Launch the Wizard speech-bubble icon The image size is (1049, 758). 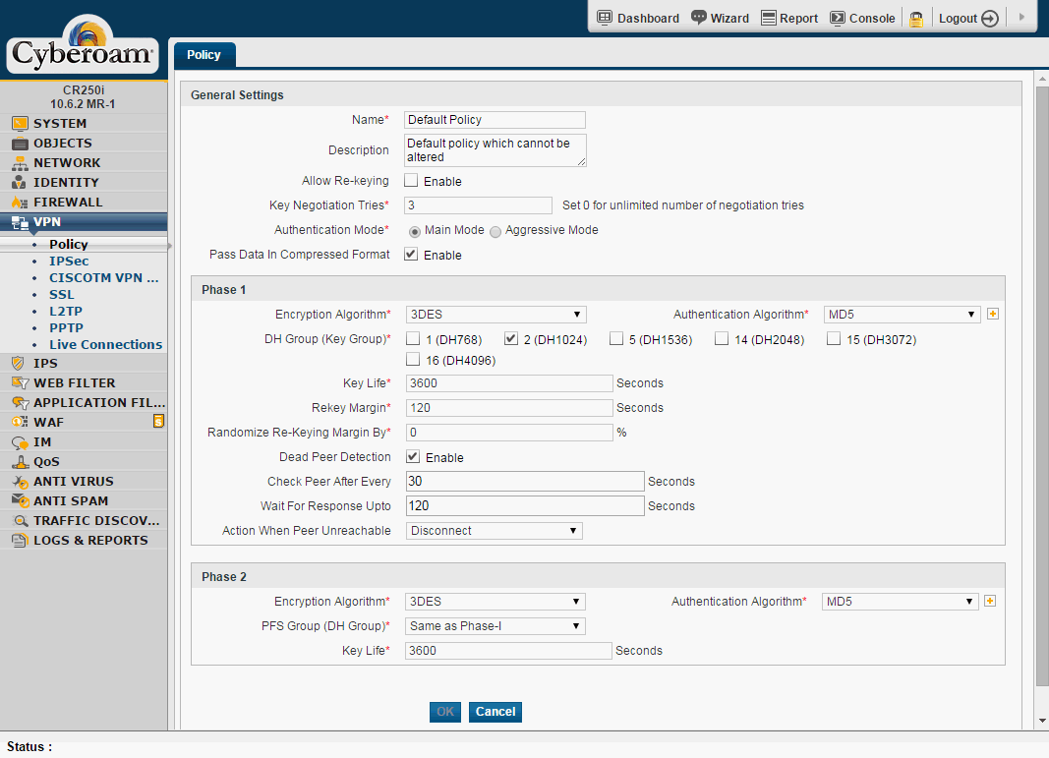click(698, 18)
